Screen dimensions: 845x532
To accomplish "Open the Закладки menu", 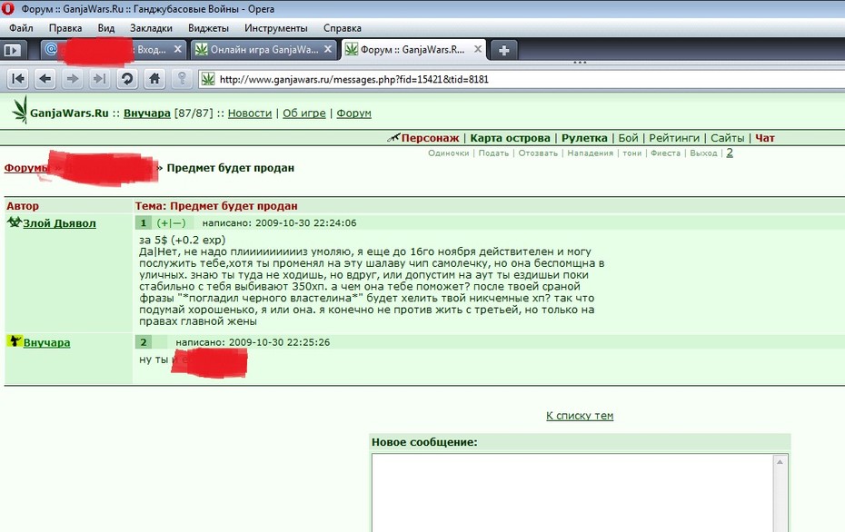I will tap(151, 28).
